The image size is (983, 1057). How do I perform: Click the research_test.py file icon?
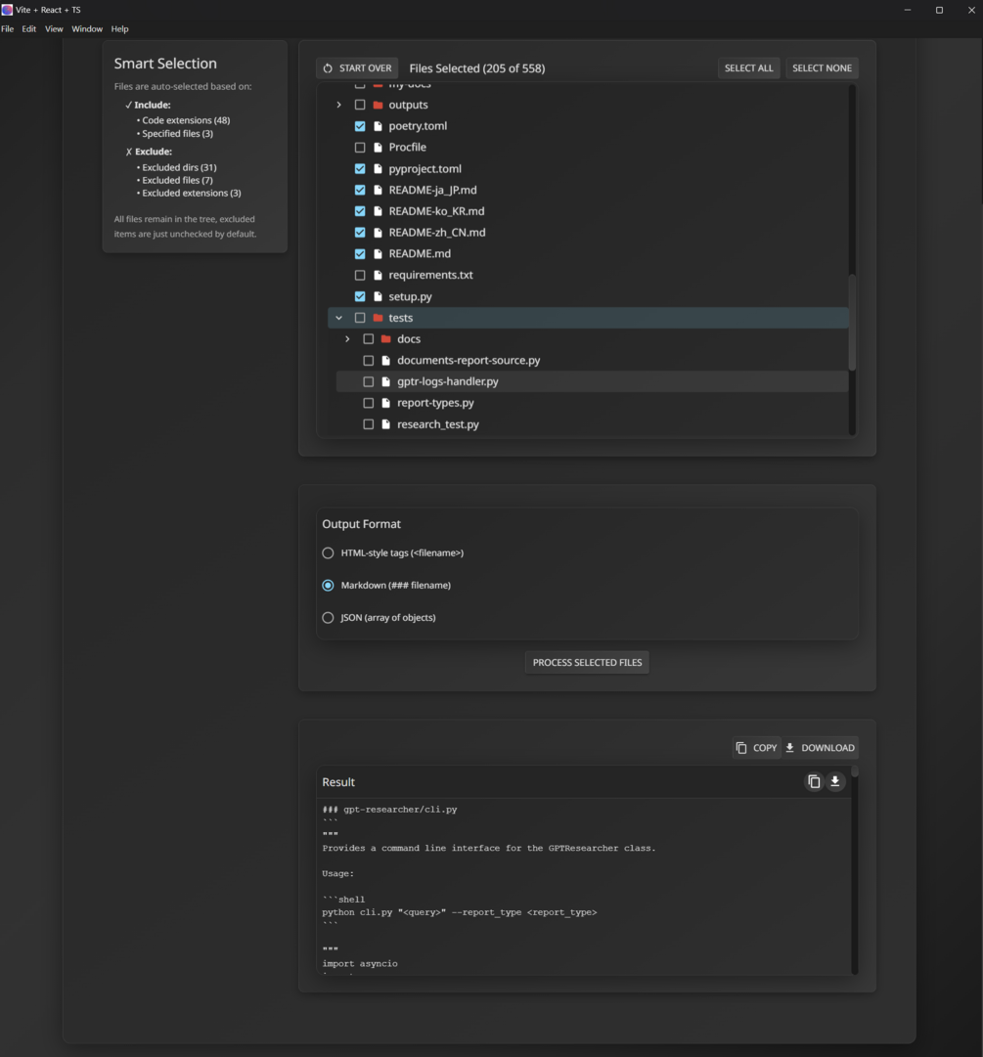386,424
